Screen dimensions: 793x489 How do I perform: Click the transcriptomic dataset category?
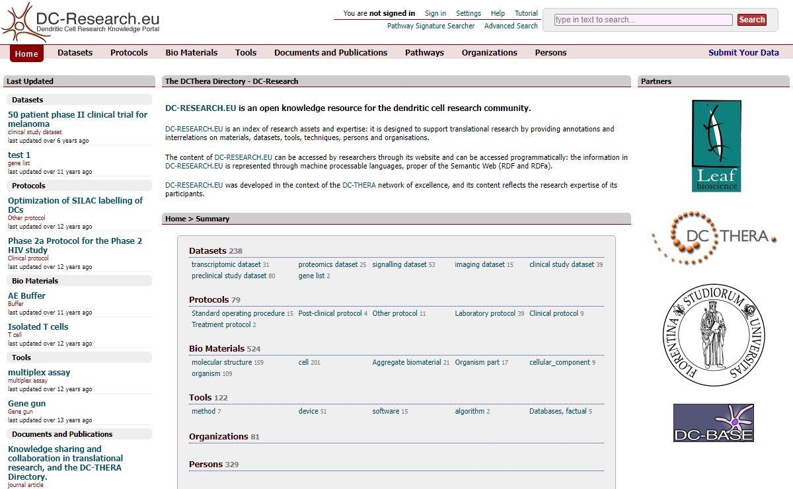tap(226, 264)
